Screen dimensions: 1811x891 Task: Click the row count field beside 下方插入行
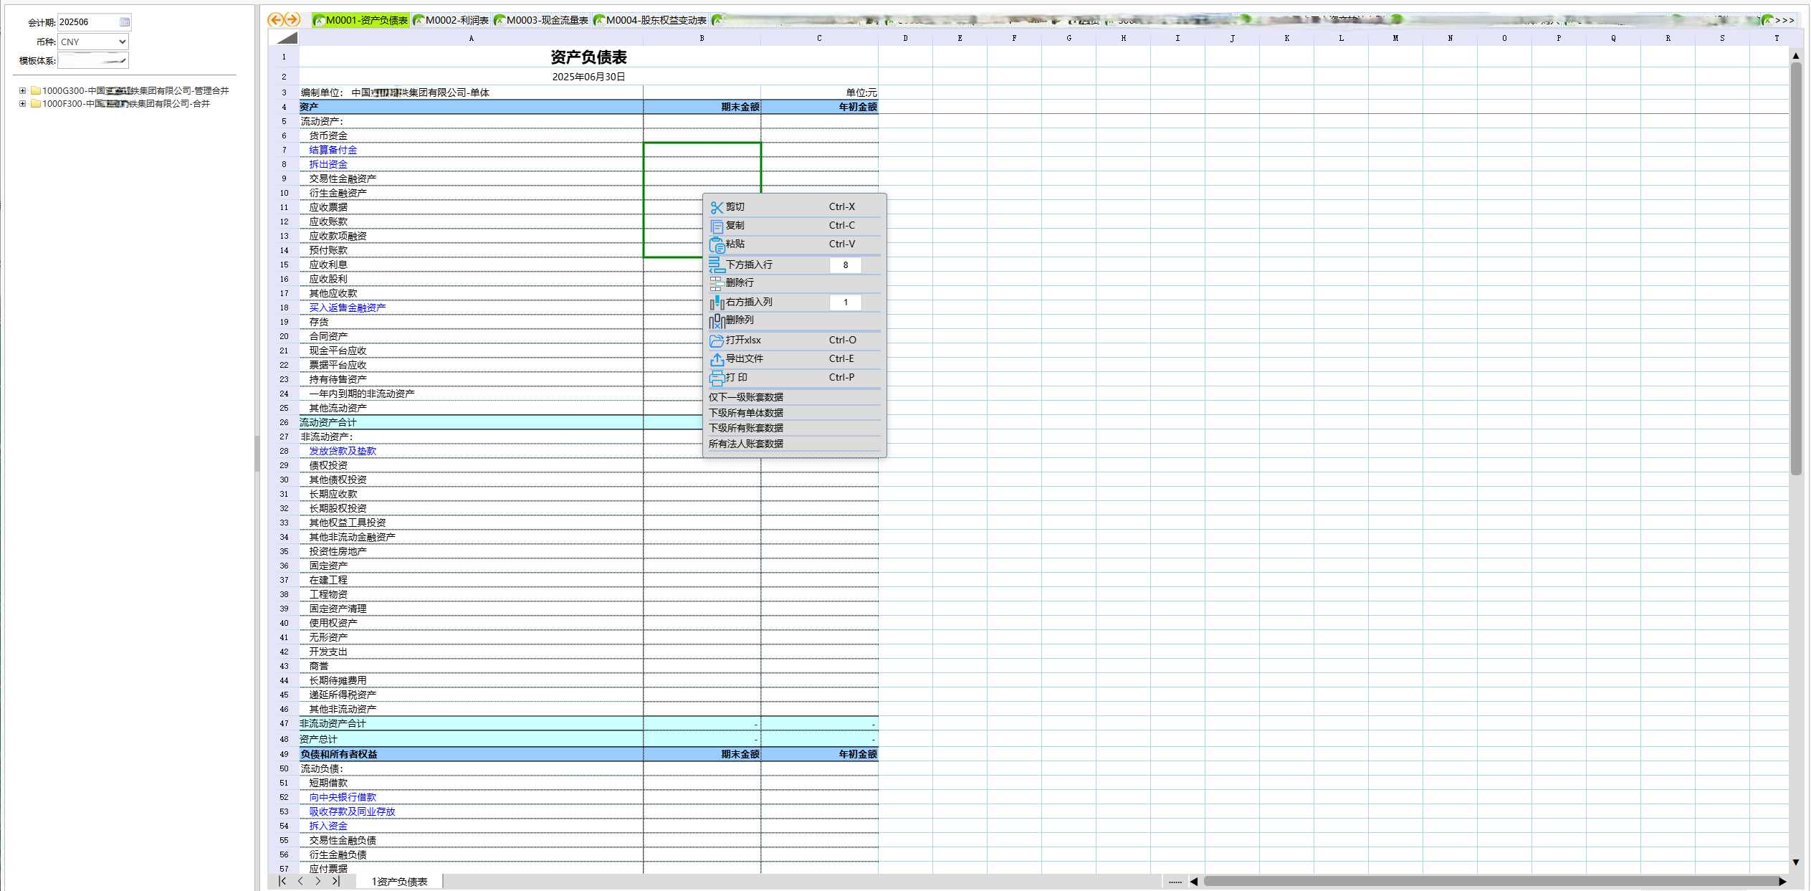click(x=846, y=265)
